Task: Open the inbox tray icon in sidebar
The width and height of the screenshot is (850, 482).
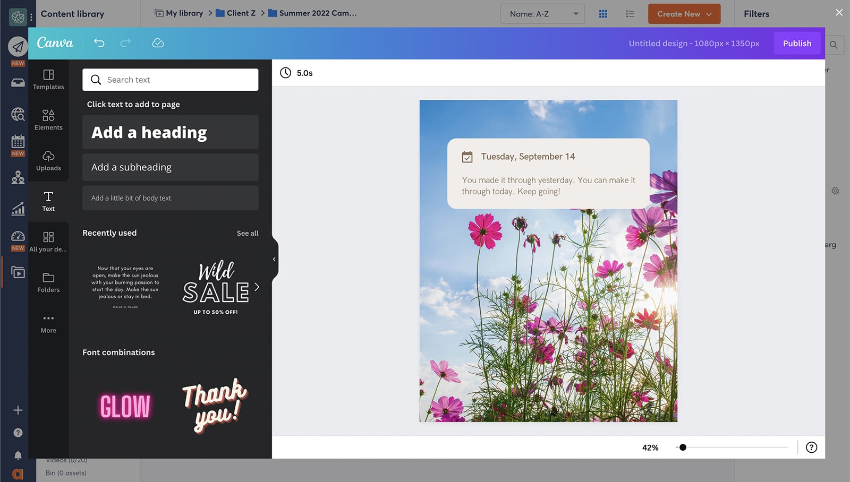Action: pos(18,83)
